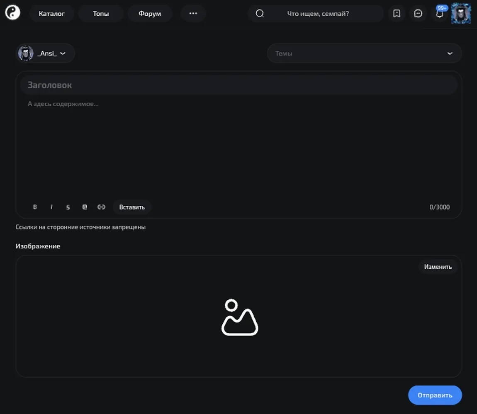Click the insert link icon

tap(101, 207)
